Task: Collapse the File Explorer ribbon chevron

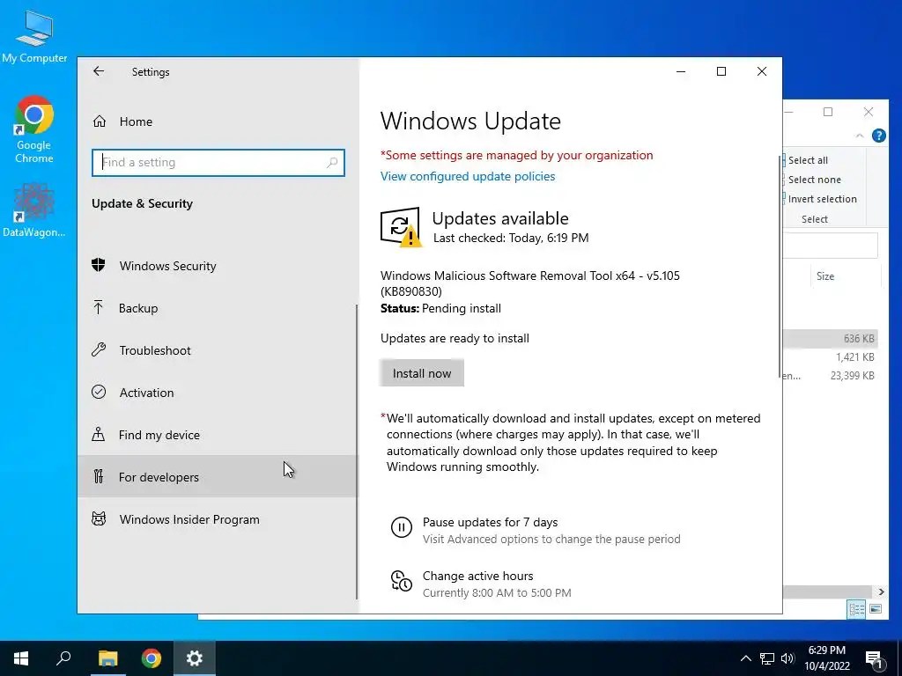Action: [860, 136]
